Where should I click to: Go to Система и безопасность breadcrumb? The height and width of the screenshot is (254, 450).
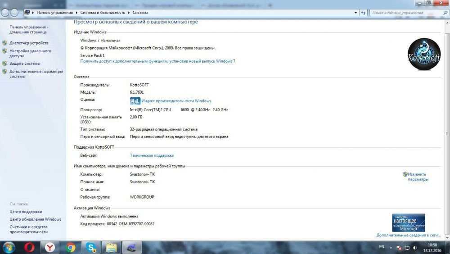tap(103, 13)
